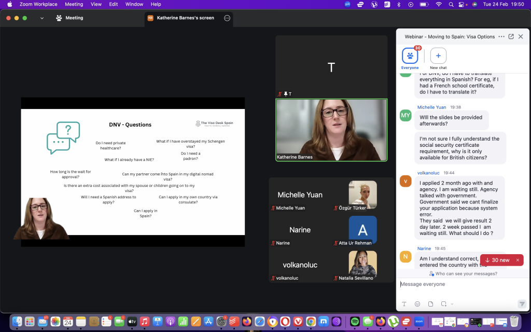Open the Help menu
Screen dimensions: 531x332
tap(156, 4)
